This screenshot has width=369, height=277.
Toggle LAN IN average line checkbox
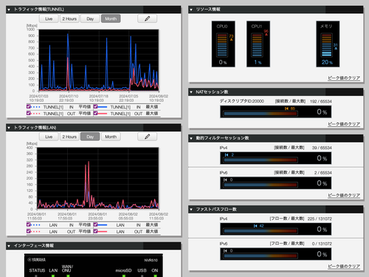[29, 225]
